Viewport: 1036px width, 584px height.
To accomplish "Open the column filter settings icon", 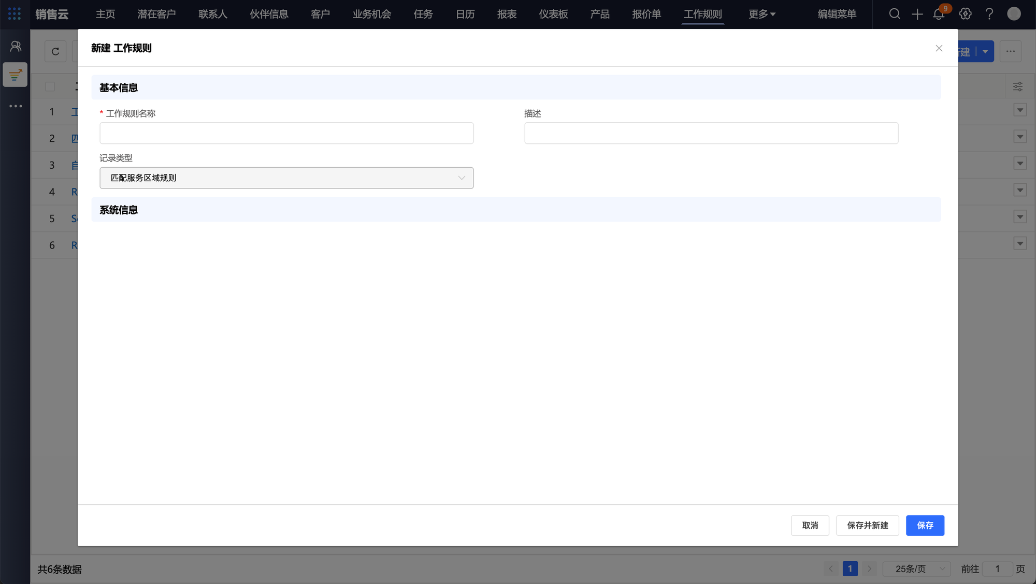I will 1017,86.
